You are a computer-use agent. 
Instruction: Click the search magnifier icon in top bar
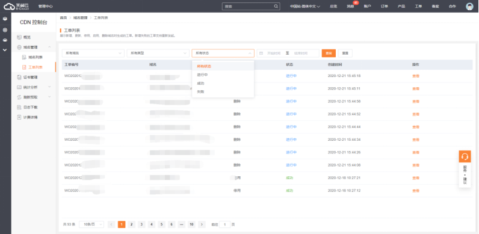276,6
